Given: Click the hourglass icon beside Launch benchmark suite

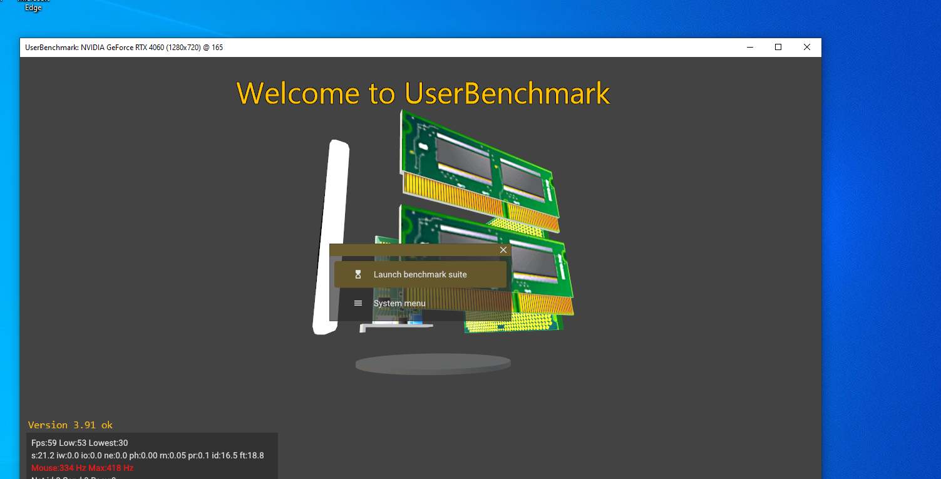Looking at the screenshot, I should 358,274.
